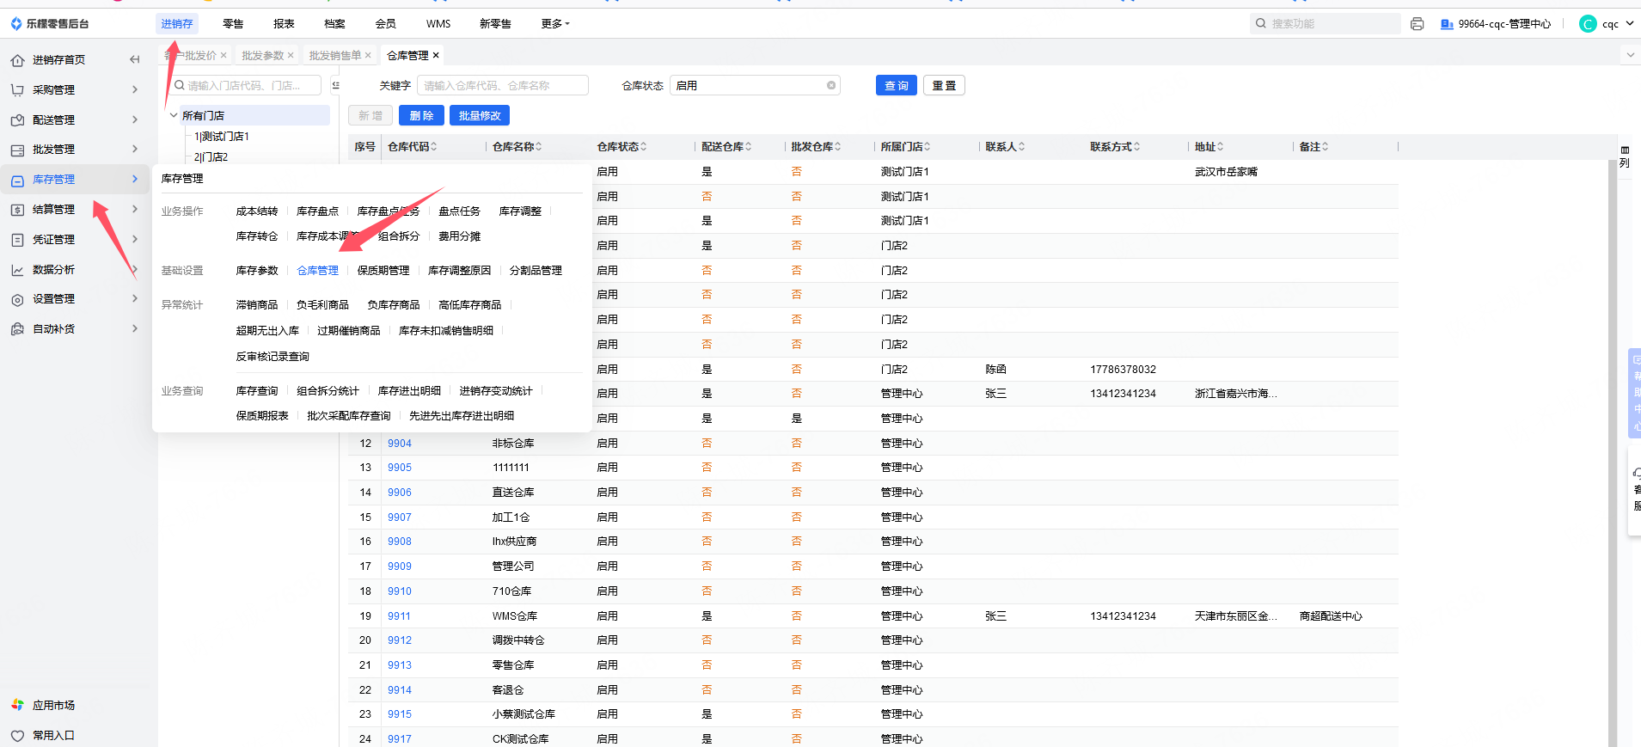Click the printer icon in the top bar
This screenshot has width=1641, height=747.
coord(1417,24)
